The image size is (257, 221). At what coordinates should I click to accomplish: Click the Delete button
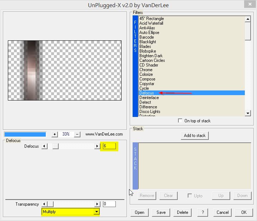[182, 212]
